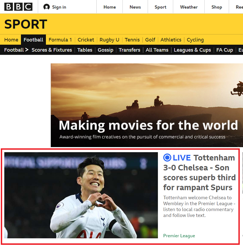Screen dimensions: 243x245
Task: Click the Son celebrating photo thumbnail
Action: (x=81, y=195)
